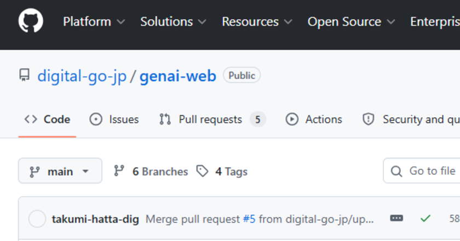Open the Resources dropdown

(257, 22)
